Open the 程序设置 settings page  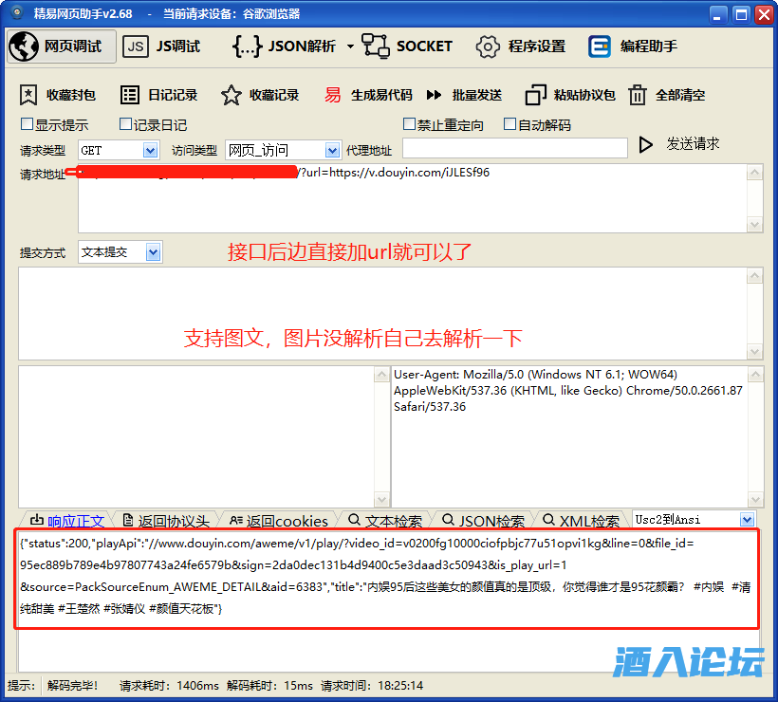[x=521, y=46]
